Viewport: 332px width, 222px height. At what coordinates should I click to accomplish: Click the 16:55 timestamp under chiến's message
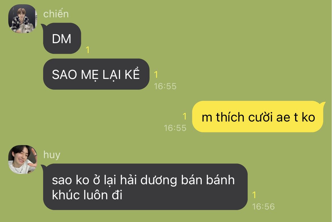pos(165,86)
